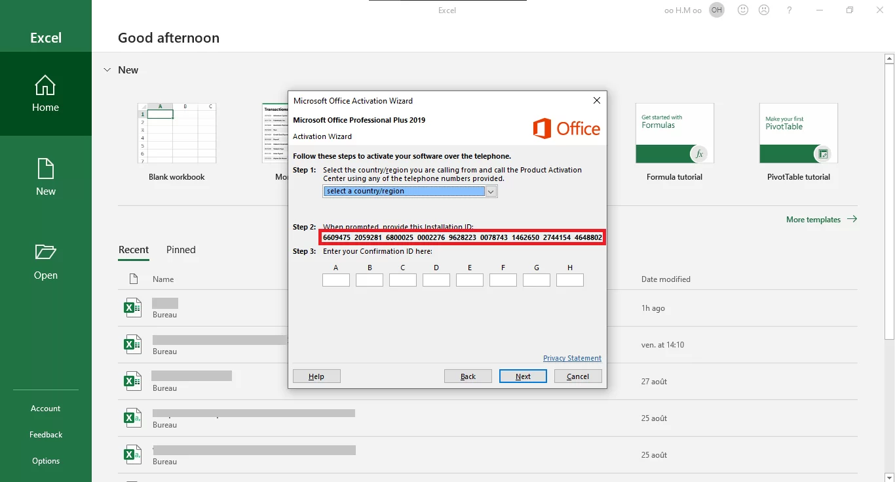The width and height of the screenshot is (895, 482).
Task: Click the Name column header
Action: pos(163,279)
